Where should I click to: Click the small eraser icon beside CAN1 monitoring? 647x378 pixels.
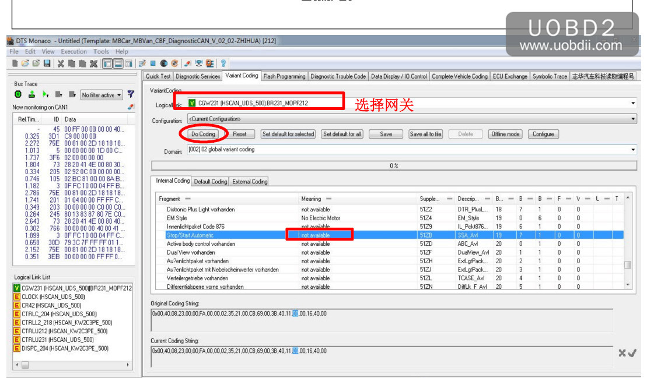[x=131, y=107]
